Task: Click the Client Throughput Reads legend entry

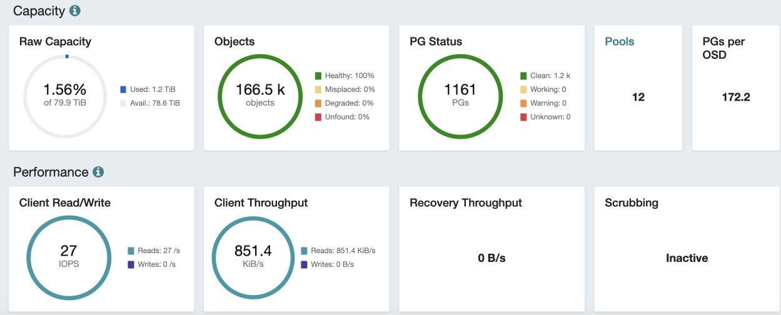Action: (338, 251)
